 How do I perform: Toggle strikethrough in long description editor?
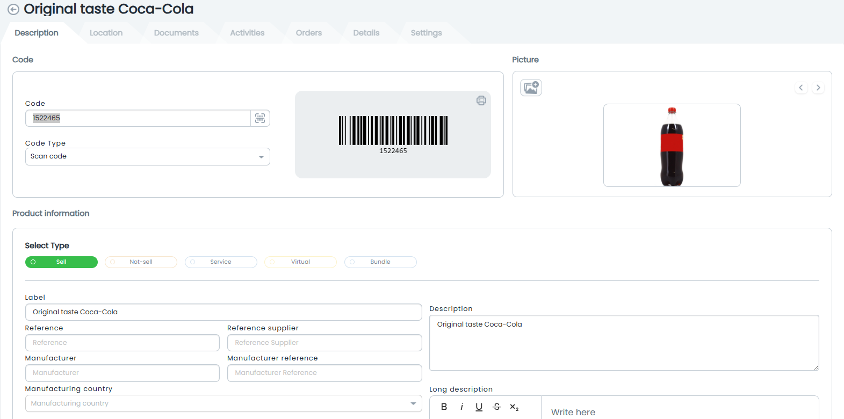pos(497,407)
